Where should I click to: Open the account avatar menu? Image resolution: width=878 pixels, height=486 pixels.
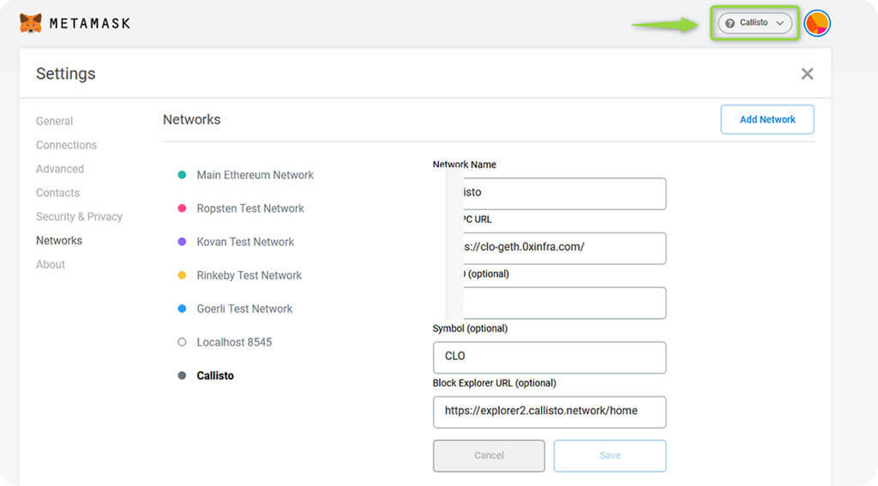coord(817,23)
